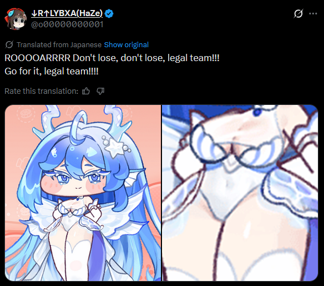The image size is (324, 286).
Task: Open Grok icon at post top right
Action: 298,14
